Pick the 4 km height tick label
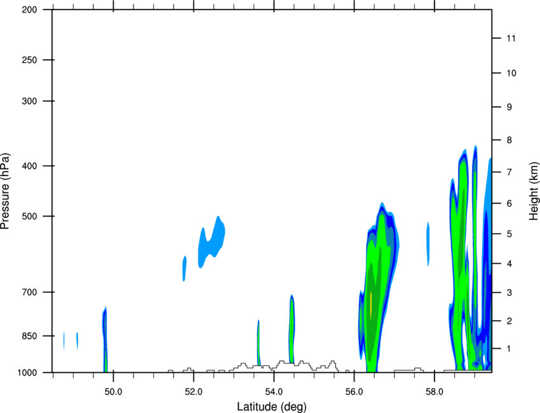This screenshot has width=540, height=413. [509, 264]
